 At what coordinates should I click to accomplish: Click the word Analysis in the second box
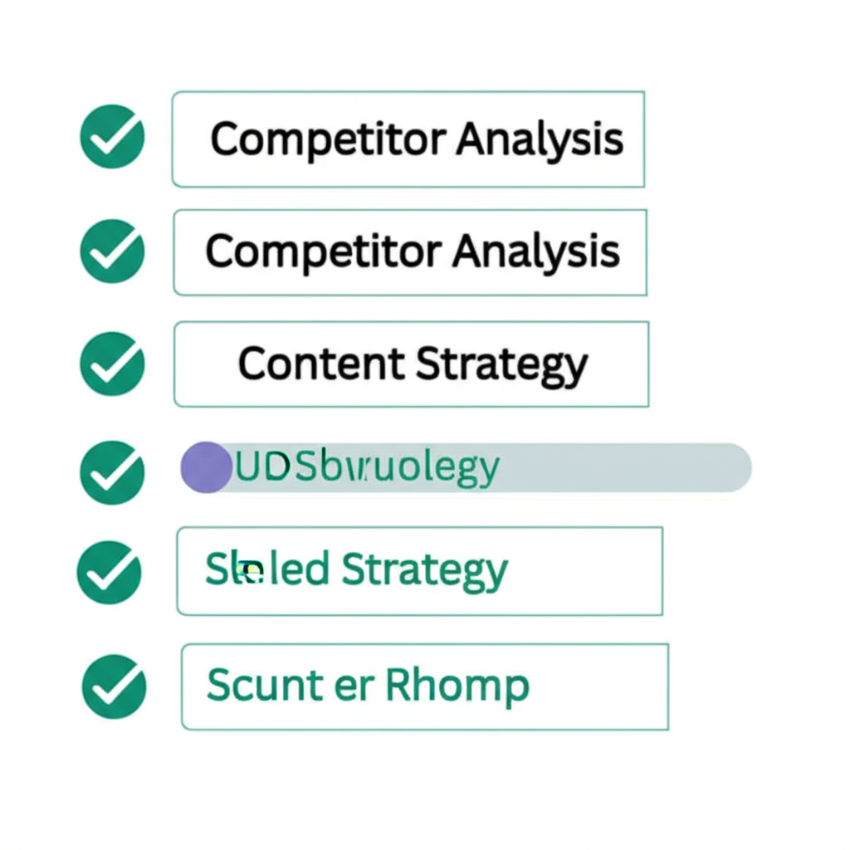click(539, 251)
